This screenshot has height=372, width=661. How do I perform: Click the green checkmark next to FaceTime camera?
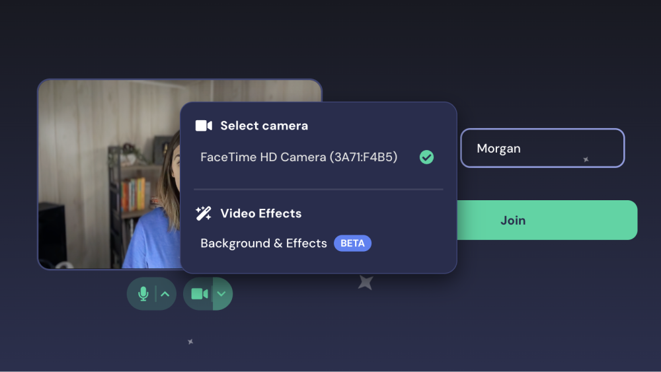tap(426, 157)
